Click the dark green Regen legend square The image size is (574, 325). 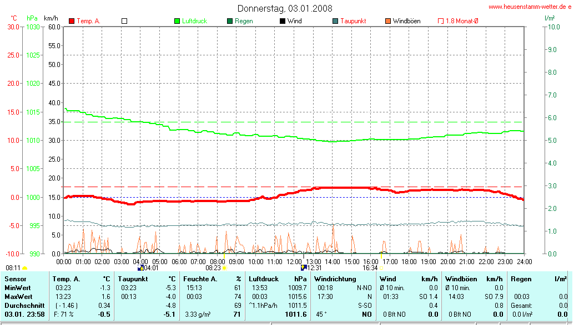230,21
